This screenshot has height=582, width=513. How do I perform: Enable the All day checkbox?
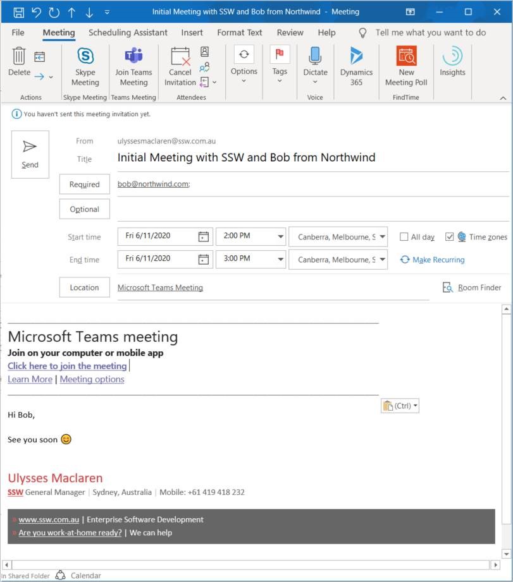(404, 237)
